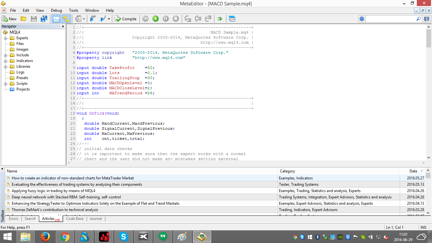Expand the Indicators tree node
The image size is (432, 243).
(5, 61)
